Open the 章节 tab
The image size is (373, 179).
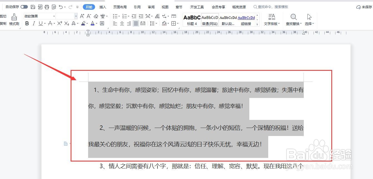click(x=179, y=7)
